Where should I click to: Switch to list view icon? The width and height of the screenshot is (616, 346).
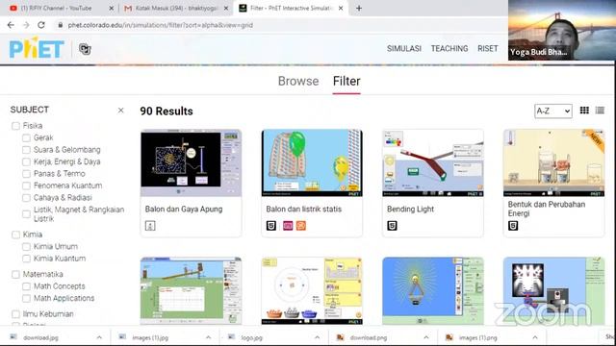pyautogui.click(x=600, y=111)
